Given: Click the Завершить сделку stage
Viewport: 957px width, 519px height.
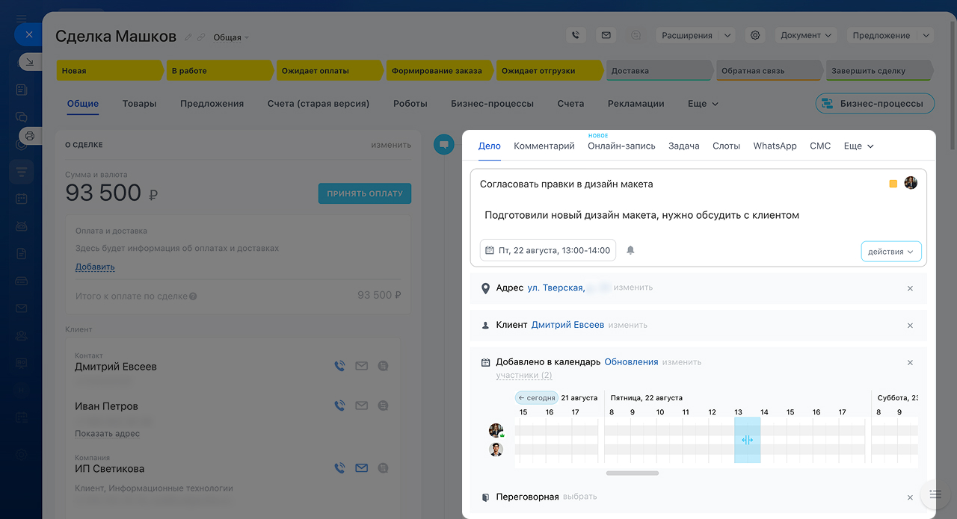Looking at the screenshot, I should 879,71.
